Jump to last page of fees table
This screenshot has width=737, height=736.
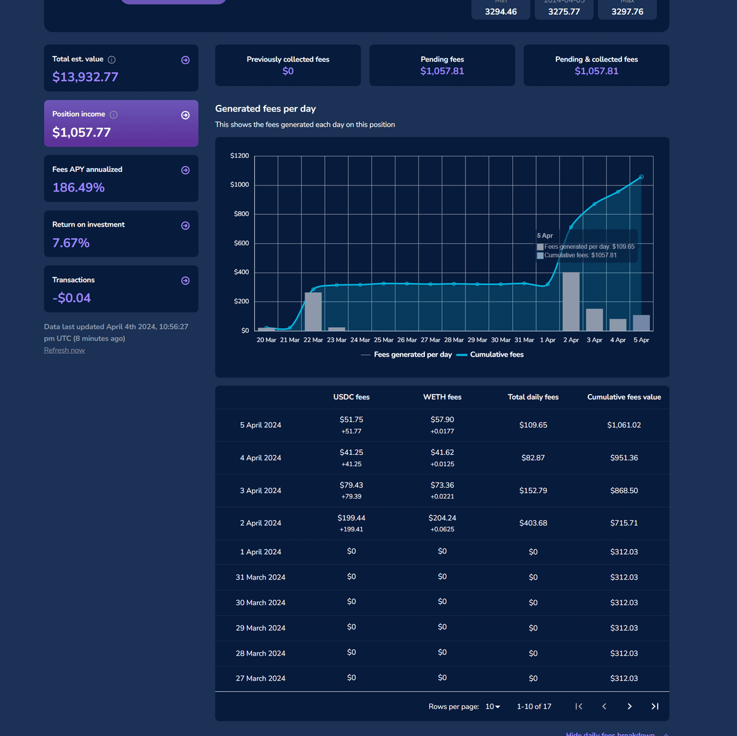point(655,707)
